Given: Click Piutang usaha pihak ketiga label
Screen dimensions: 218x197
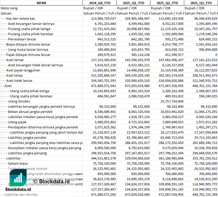Looking at the screenshot, I should pyautogui.click(x=29, y=29).
